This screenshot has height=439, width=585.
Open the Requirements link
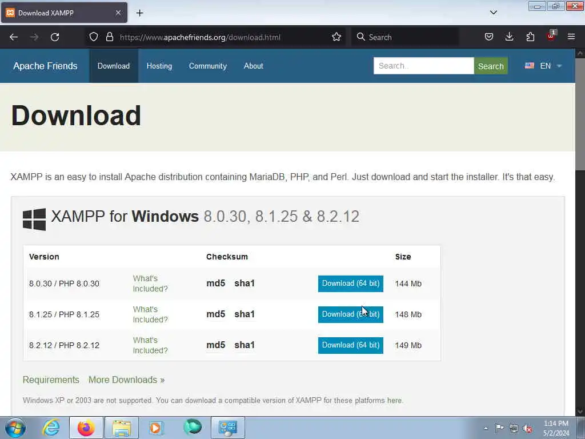point(51,380)
